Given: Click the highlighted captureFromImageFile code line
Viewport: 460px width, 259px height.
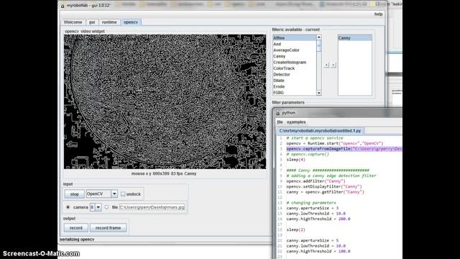Looking at the screenshot, I should (x=344, y=149).
